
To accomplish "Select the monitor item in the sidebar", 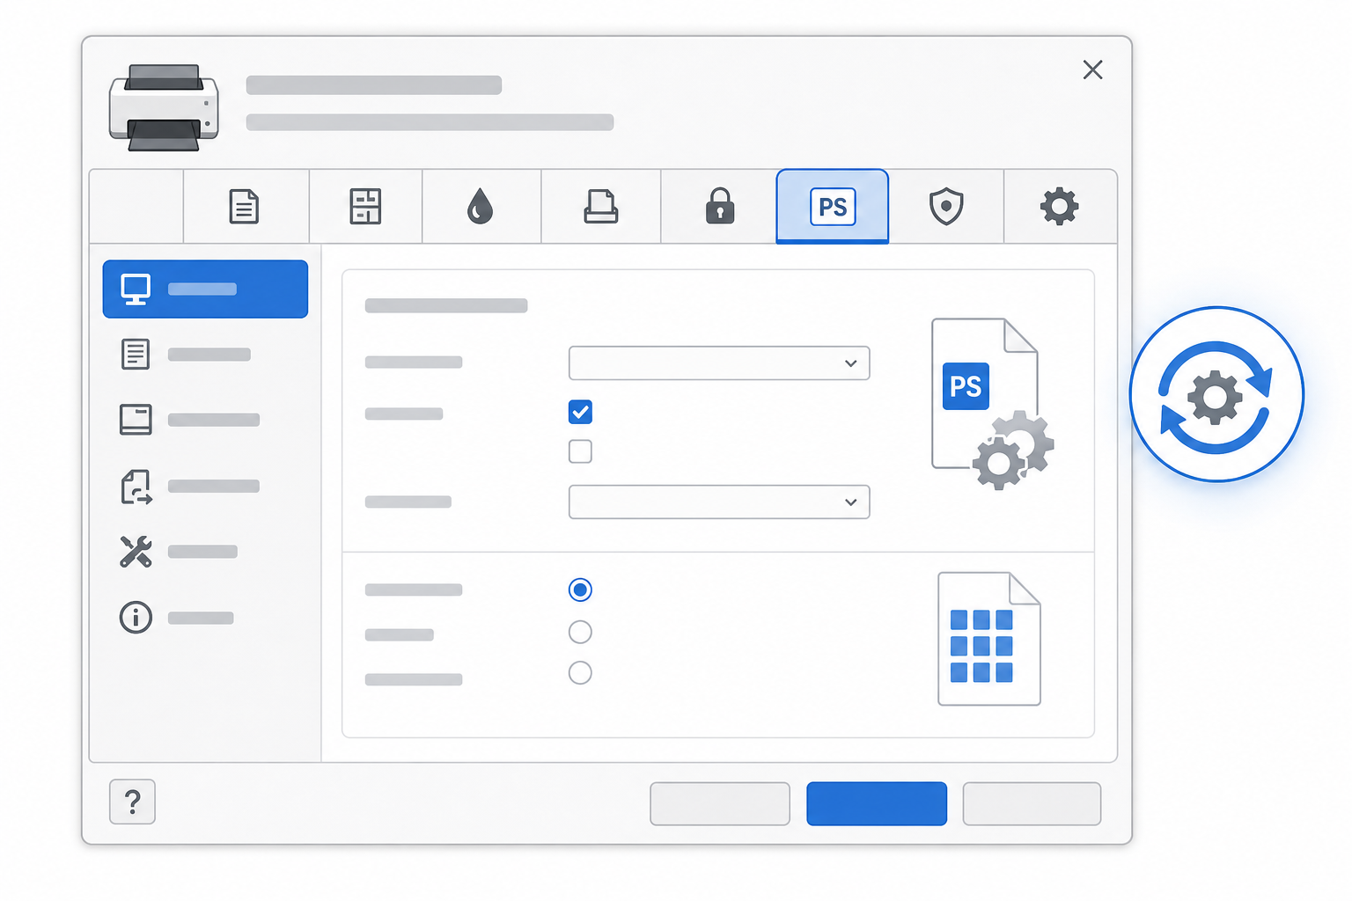I will point(205,289).
